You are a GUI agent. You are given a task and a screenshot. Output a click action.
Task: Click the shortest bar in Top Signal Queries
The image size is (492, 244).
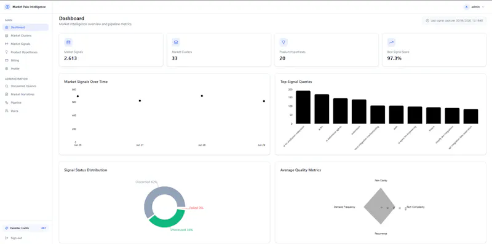coord(470,116)
